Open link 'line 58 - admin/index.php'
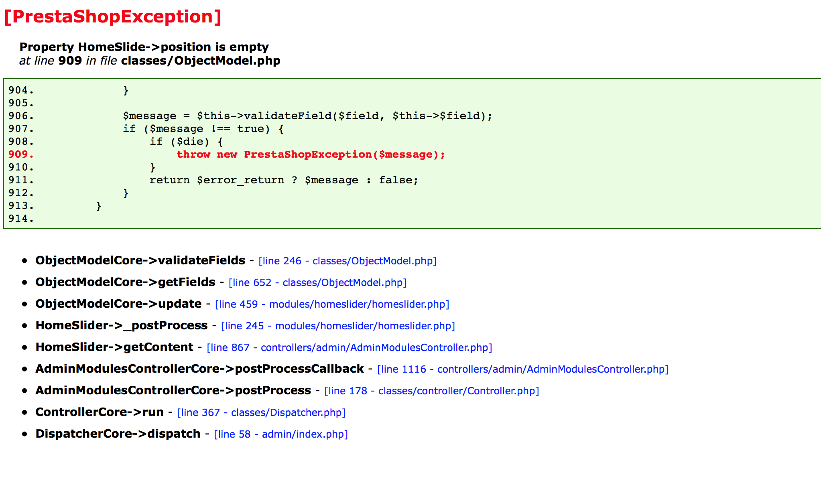The image size is (821, 495). pyautogui.click(x=281, y=434)
